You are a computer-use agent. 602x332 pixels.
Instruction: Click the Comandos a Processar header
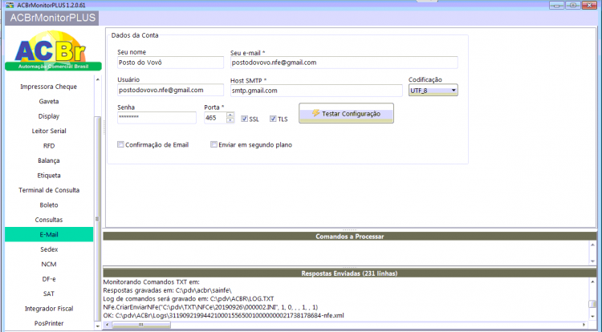350,236
